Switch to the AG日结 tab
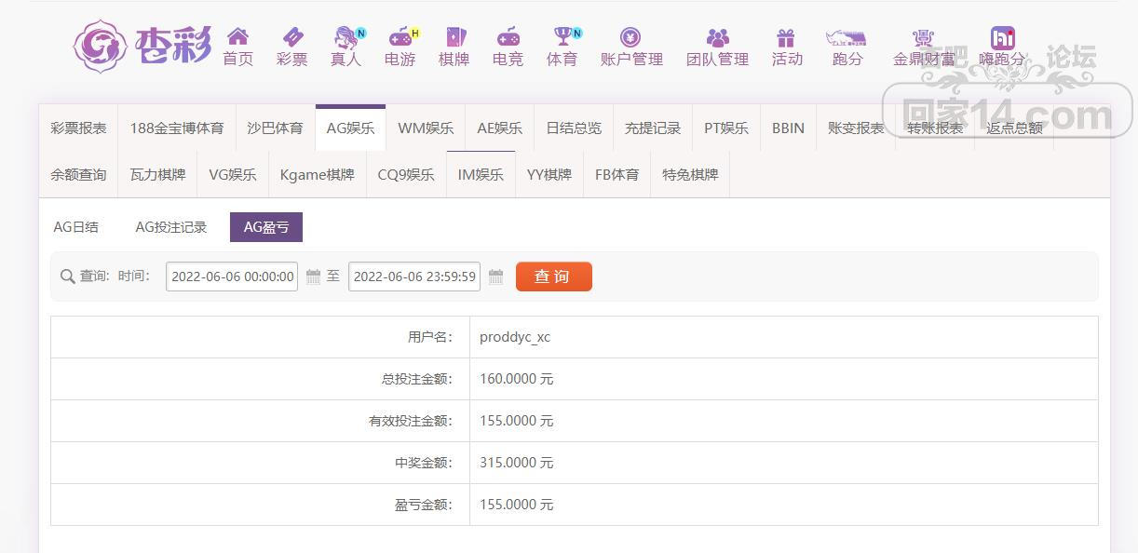The image size is (1138, 553). pyautogui.click(x=76, y=227)
